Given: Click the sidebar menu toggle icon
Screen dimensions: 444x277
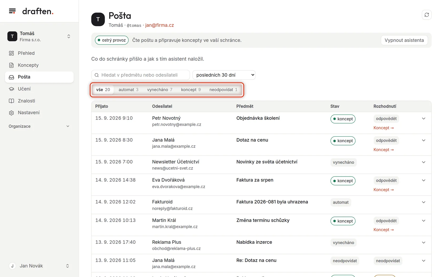Looking at the screenshot, I should pos(12,11).
